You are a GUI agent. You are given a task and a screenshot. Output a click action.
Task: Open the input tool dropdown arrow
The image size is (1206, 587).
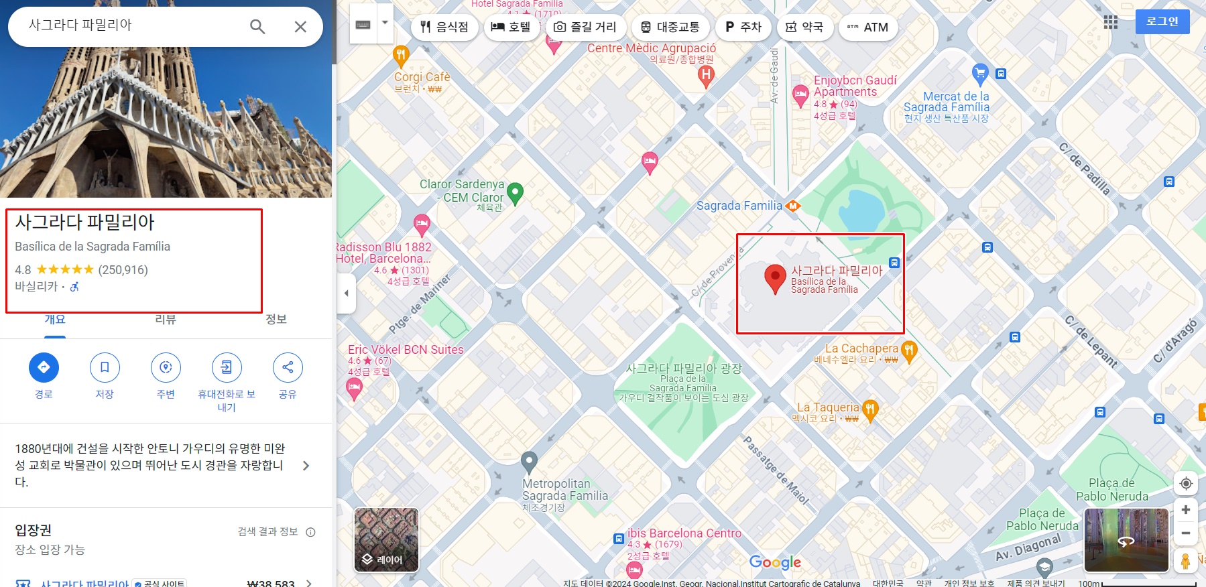(x=385, y=22)
